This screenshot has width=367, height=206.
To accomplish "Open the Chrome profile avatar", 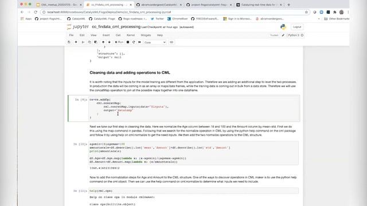I will (342, 12).
